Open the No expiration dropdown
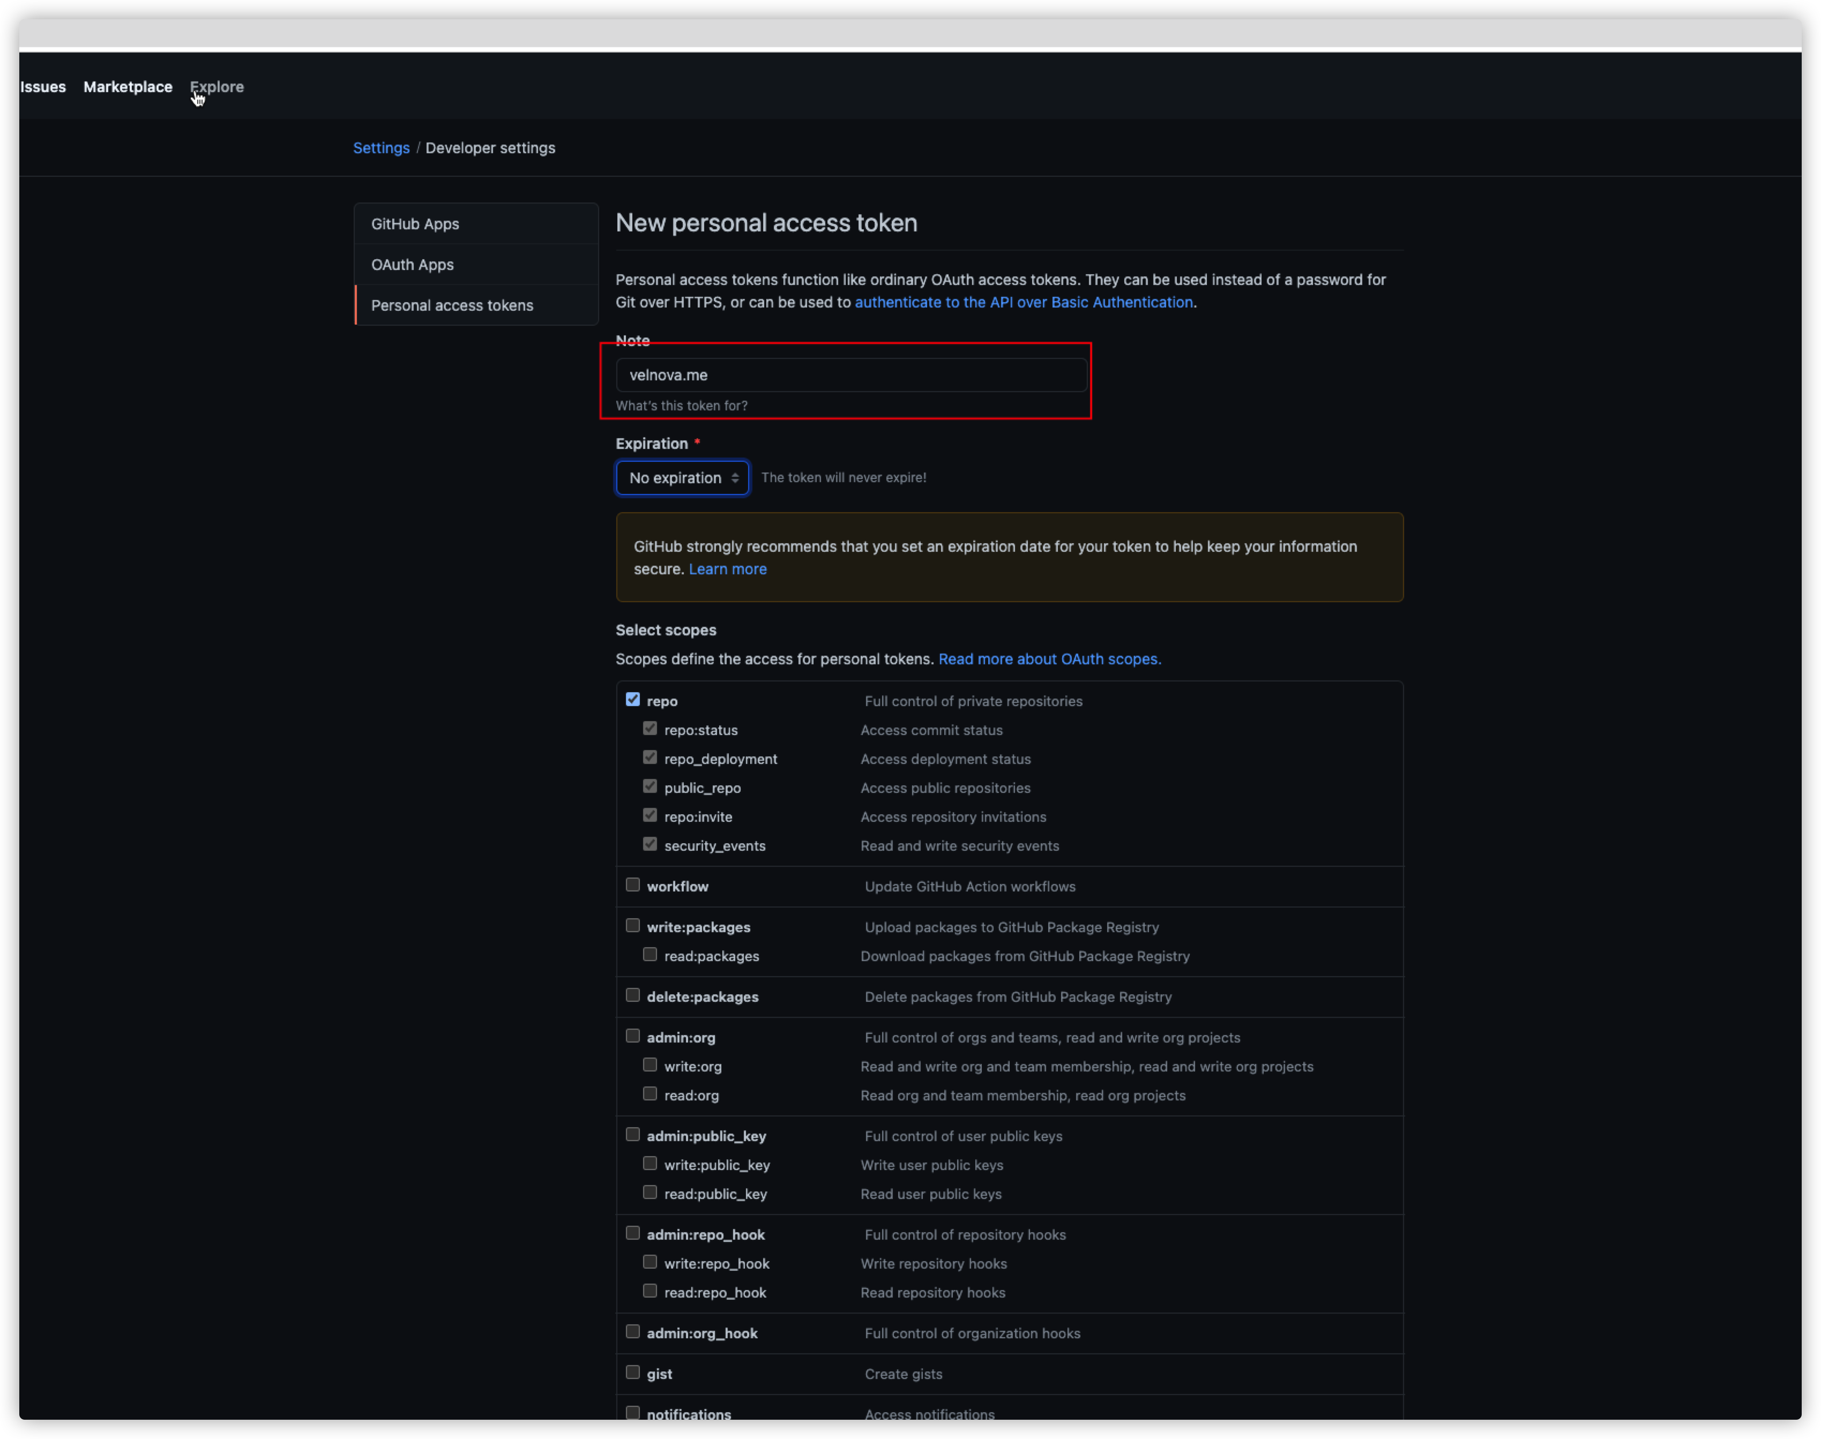This screenshot has height=1439, width=1821. coord(682,478)
